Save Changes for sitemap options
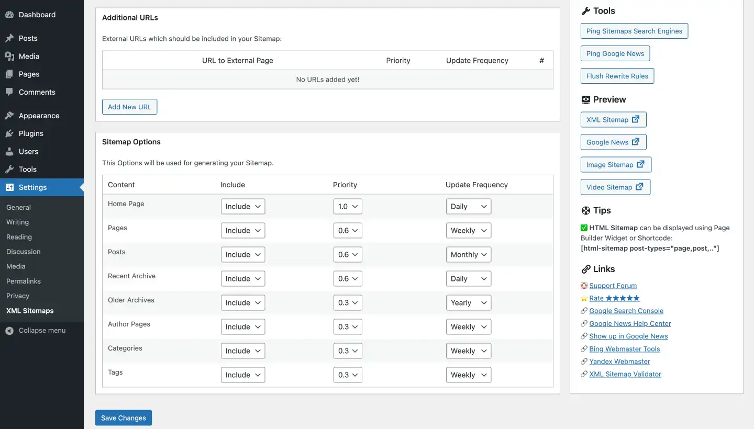 pyautogui.click(x=123, y=417)
